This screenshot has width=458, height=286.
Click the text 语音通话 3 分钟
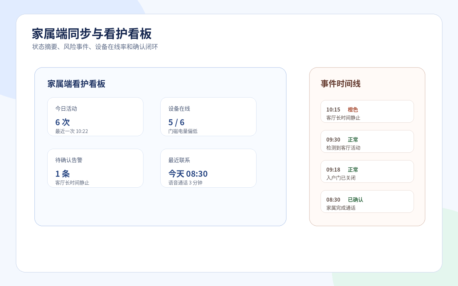coord(185,182)
